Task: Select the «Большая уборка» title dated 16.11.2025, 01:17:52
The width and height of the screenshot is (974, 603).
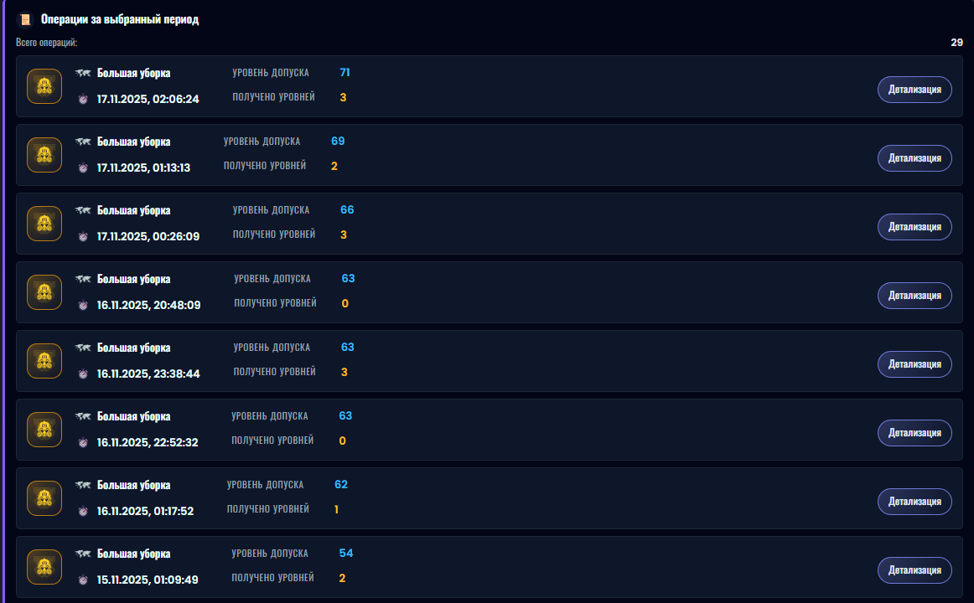Action: coord(133,485)
